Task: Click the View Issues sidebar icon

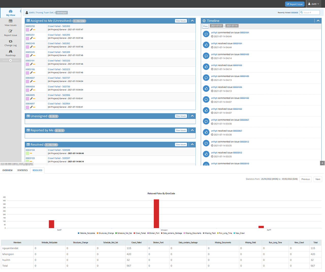Action: (x=11, y=21)
